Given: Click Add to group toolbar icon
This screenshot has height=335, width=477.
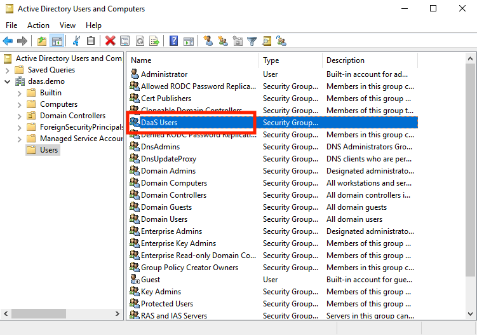Looking at the screenshot, I should pos(281,41).
